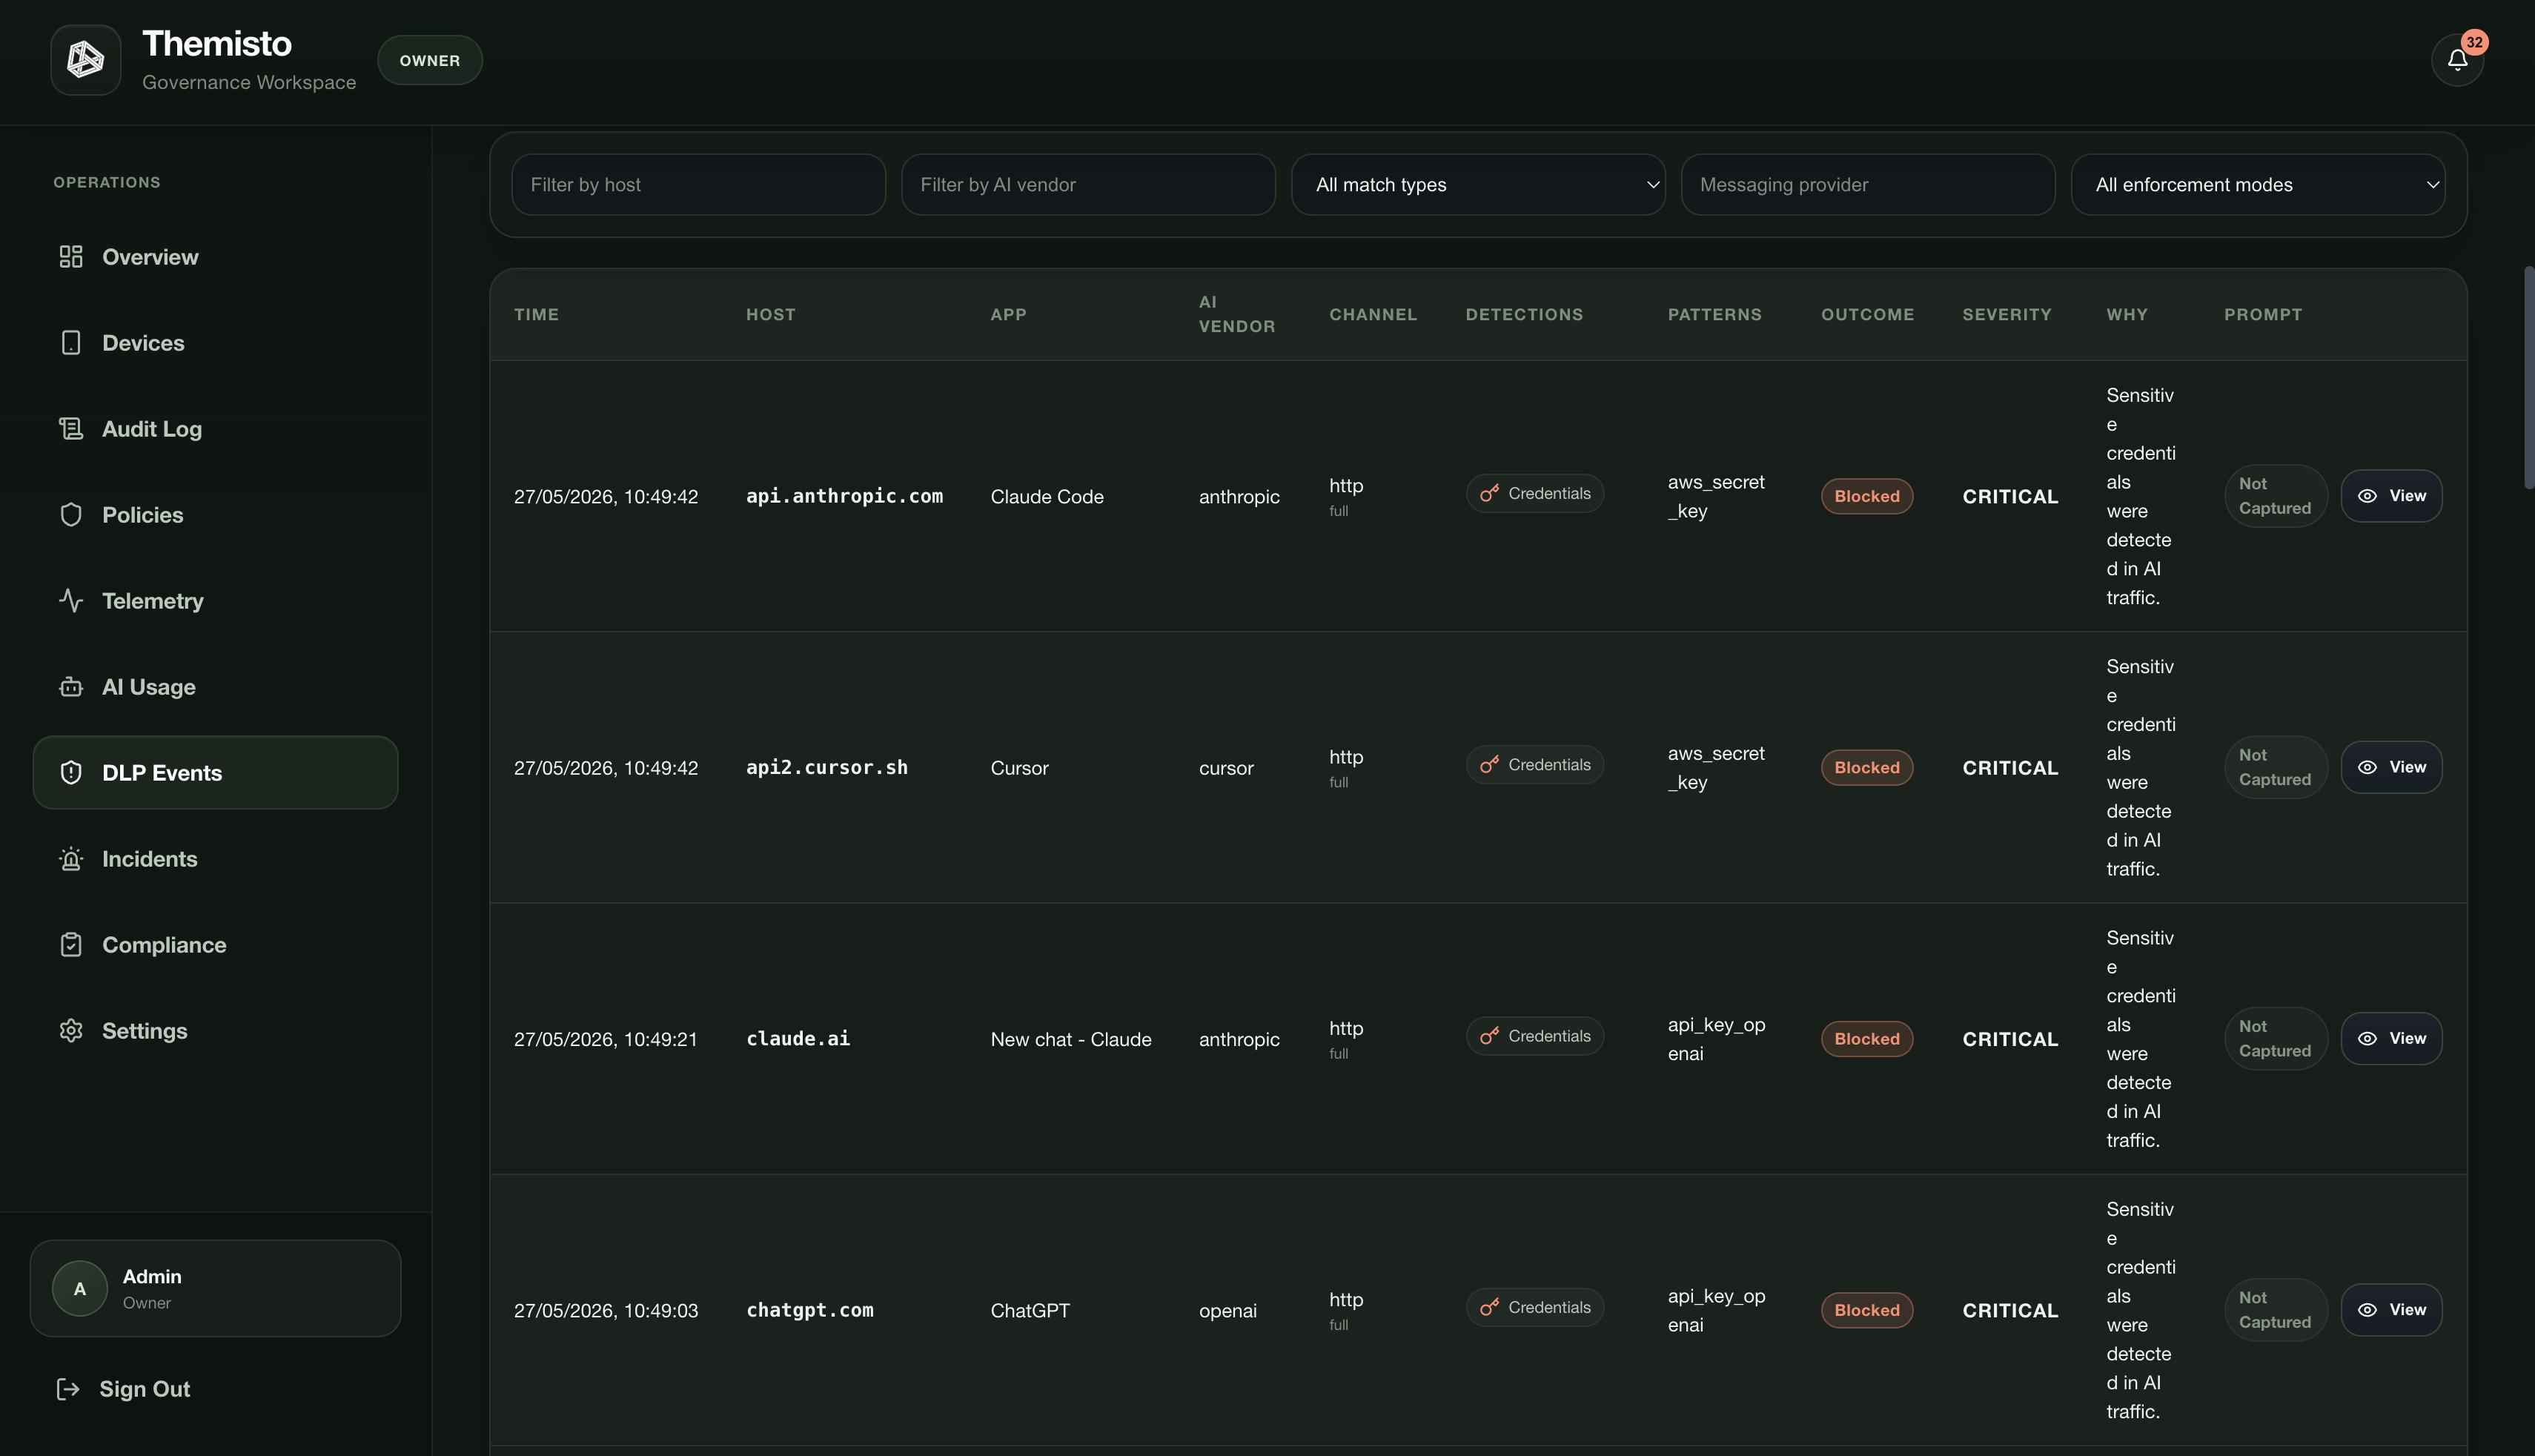Image resolution: width=2535 pixels, height=1456 pixels.
Task: Switch to Telemetry
Action: pos(216,601)
